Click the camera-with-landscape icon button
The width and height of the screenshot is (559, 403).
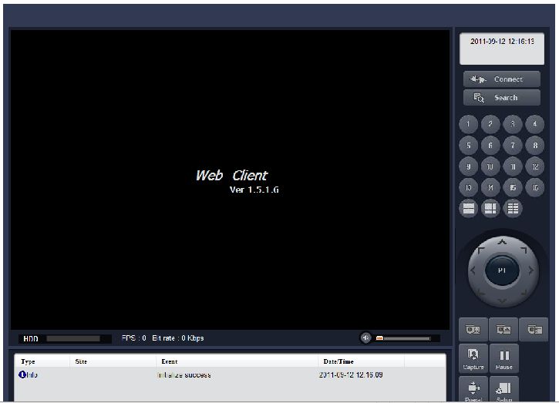[503, 330]
